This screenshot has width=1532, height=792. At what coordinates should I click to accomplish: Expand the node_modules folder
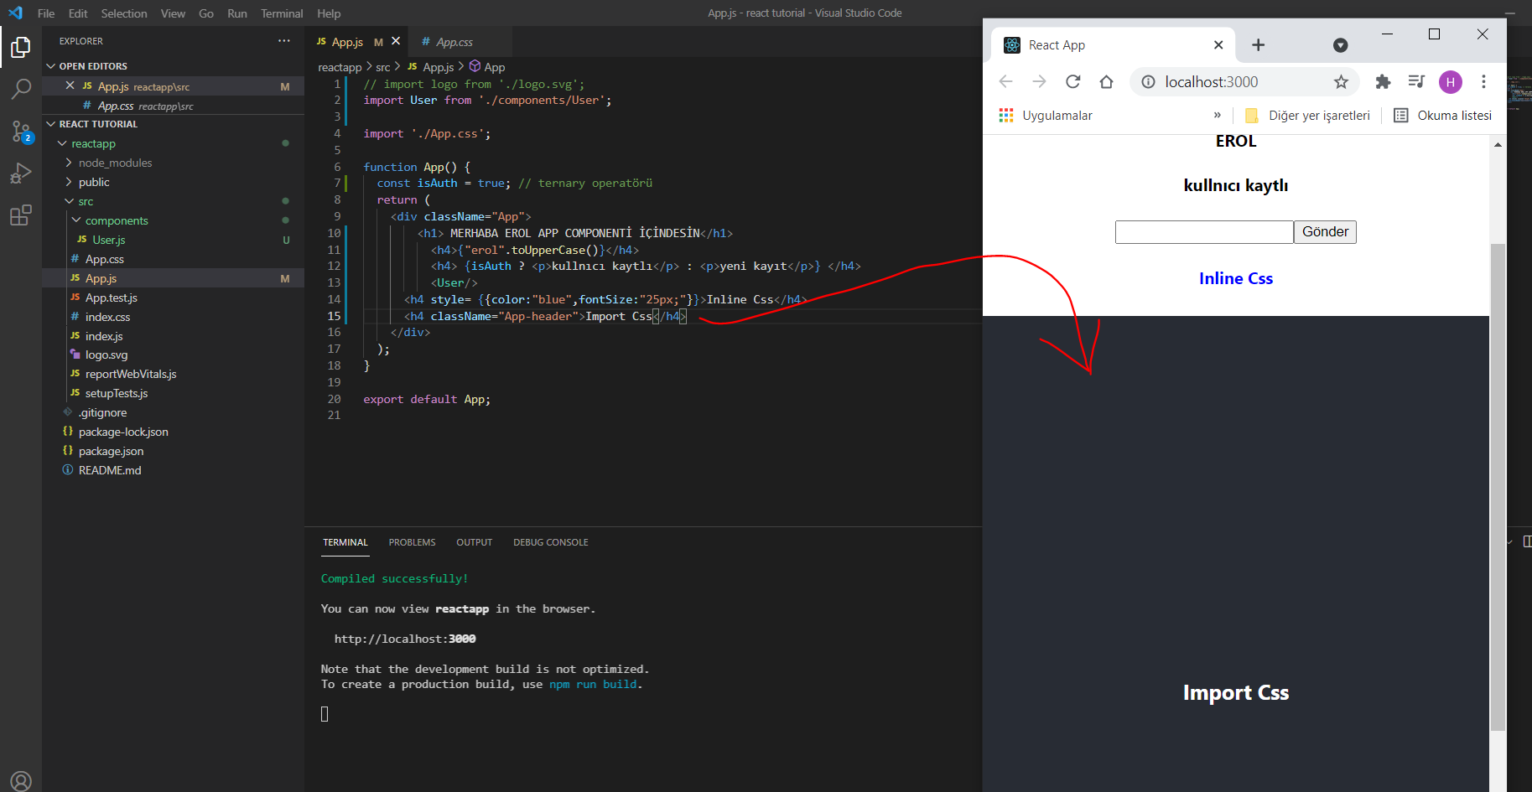pyautogui.click(x=115, y=163)
